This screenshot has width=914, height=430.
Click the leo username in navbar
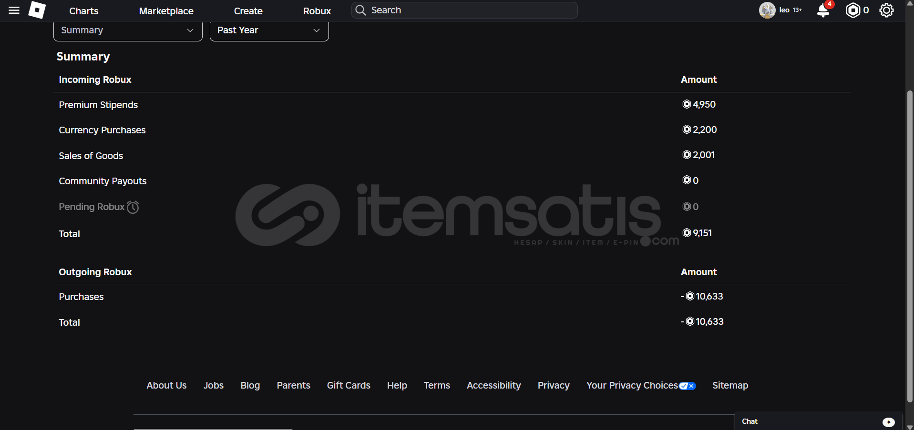784,10
